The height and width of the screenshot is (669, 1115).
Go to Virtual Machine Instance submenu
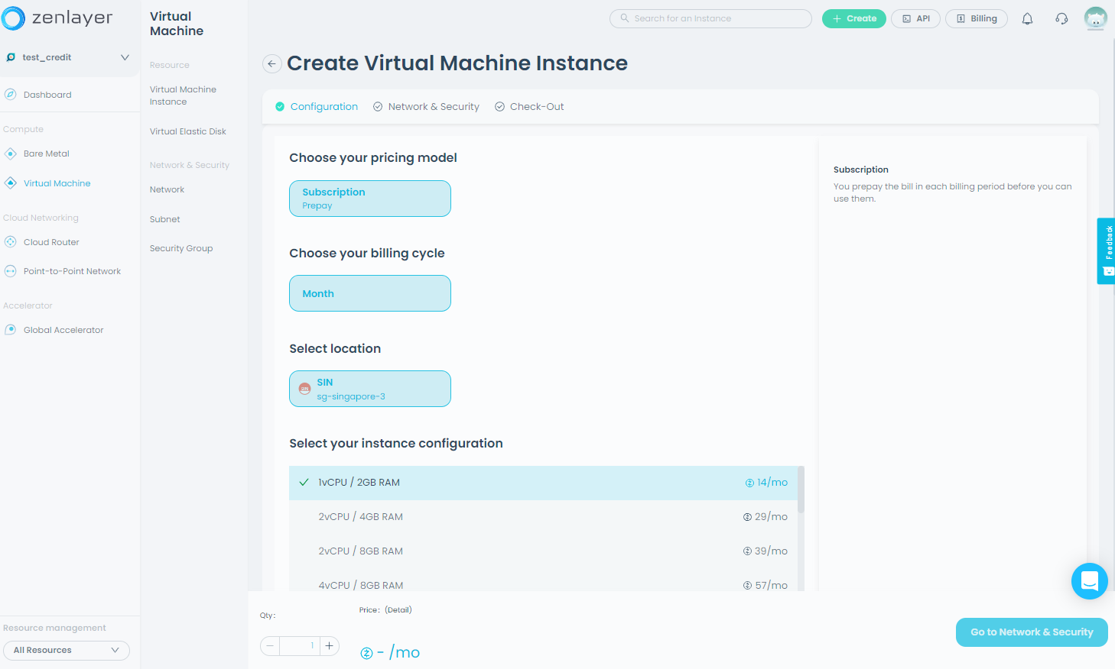183,95
